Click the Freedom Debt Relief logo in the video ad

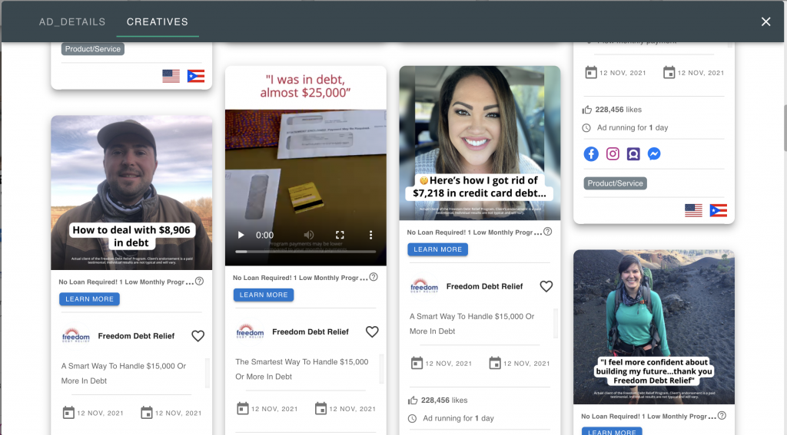click(x=250, y=331)
